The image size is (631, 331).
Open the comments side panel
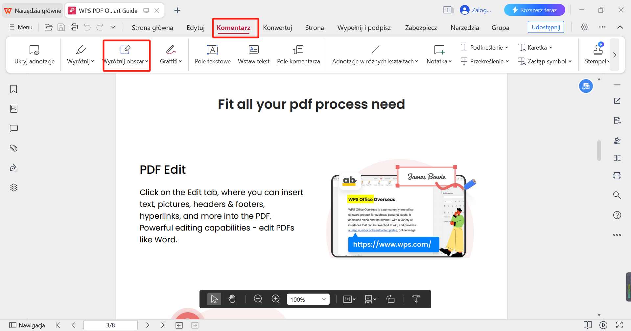tap(13, 128)
